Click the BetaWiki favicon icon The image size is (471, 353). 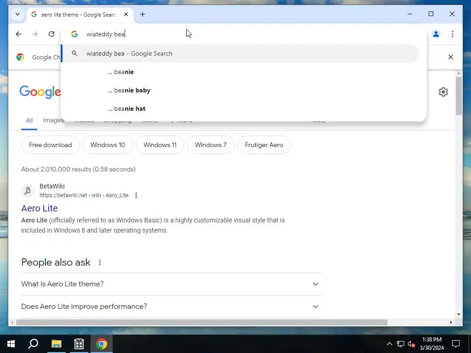[x=28, y=191]
